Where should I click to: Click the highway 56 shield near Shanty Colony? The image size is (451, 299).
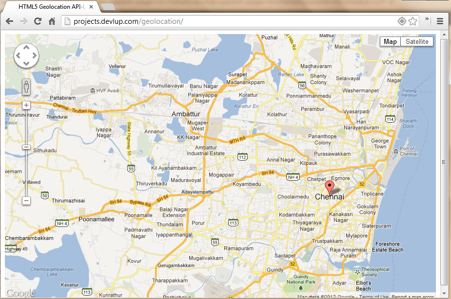tap(302, 85)
